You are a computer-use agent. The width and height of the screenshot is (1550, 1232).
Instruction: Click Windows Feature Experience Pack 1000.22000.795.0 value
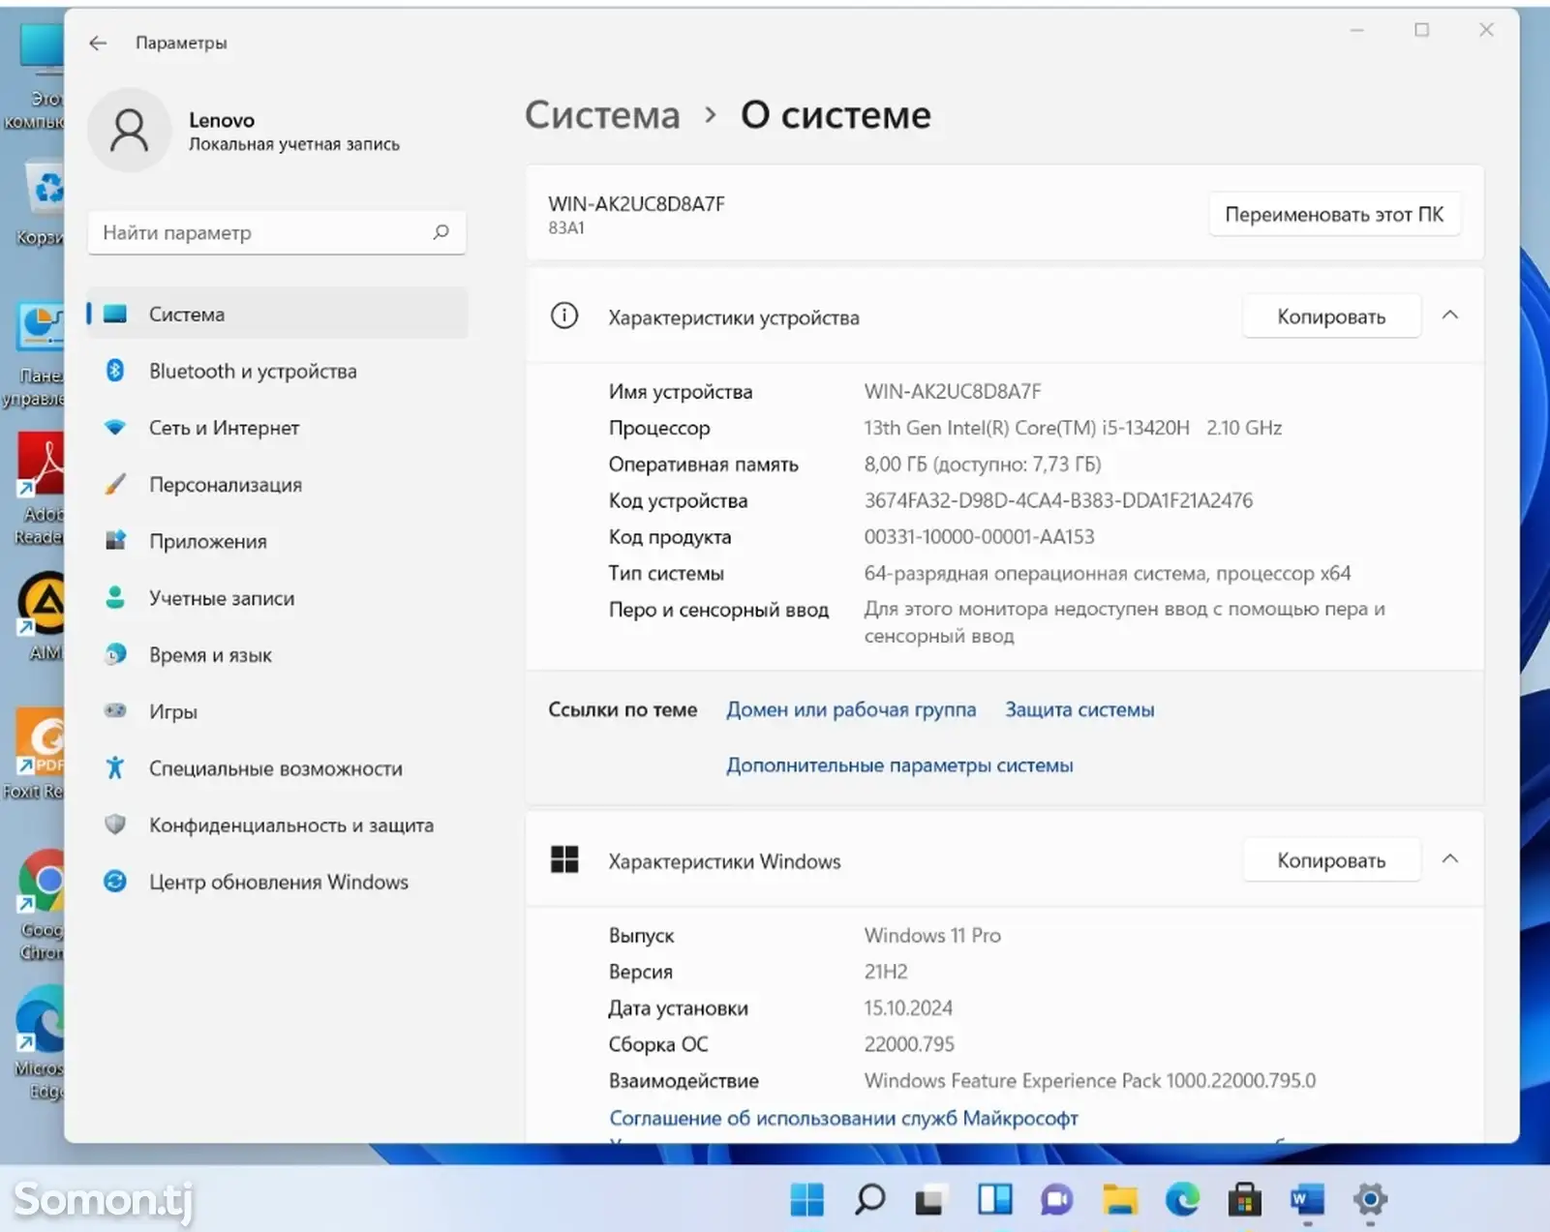pos(1090,1080)
